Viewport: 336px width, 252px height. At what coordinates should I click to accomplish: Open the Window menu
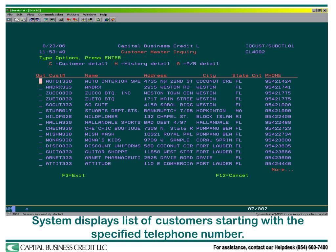point(89,14)
